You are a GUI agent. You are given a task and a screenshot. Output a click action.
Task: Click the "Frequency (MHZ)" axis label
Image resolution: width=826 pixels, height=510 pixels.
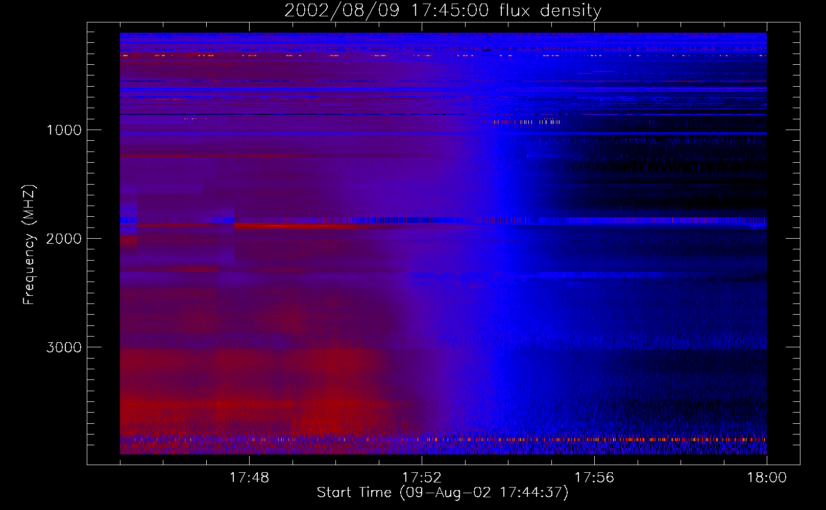point(29,244)
